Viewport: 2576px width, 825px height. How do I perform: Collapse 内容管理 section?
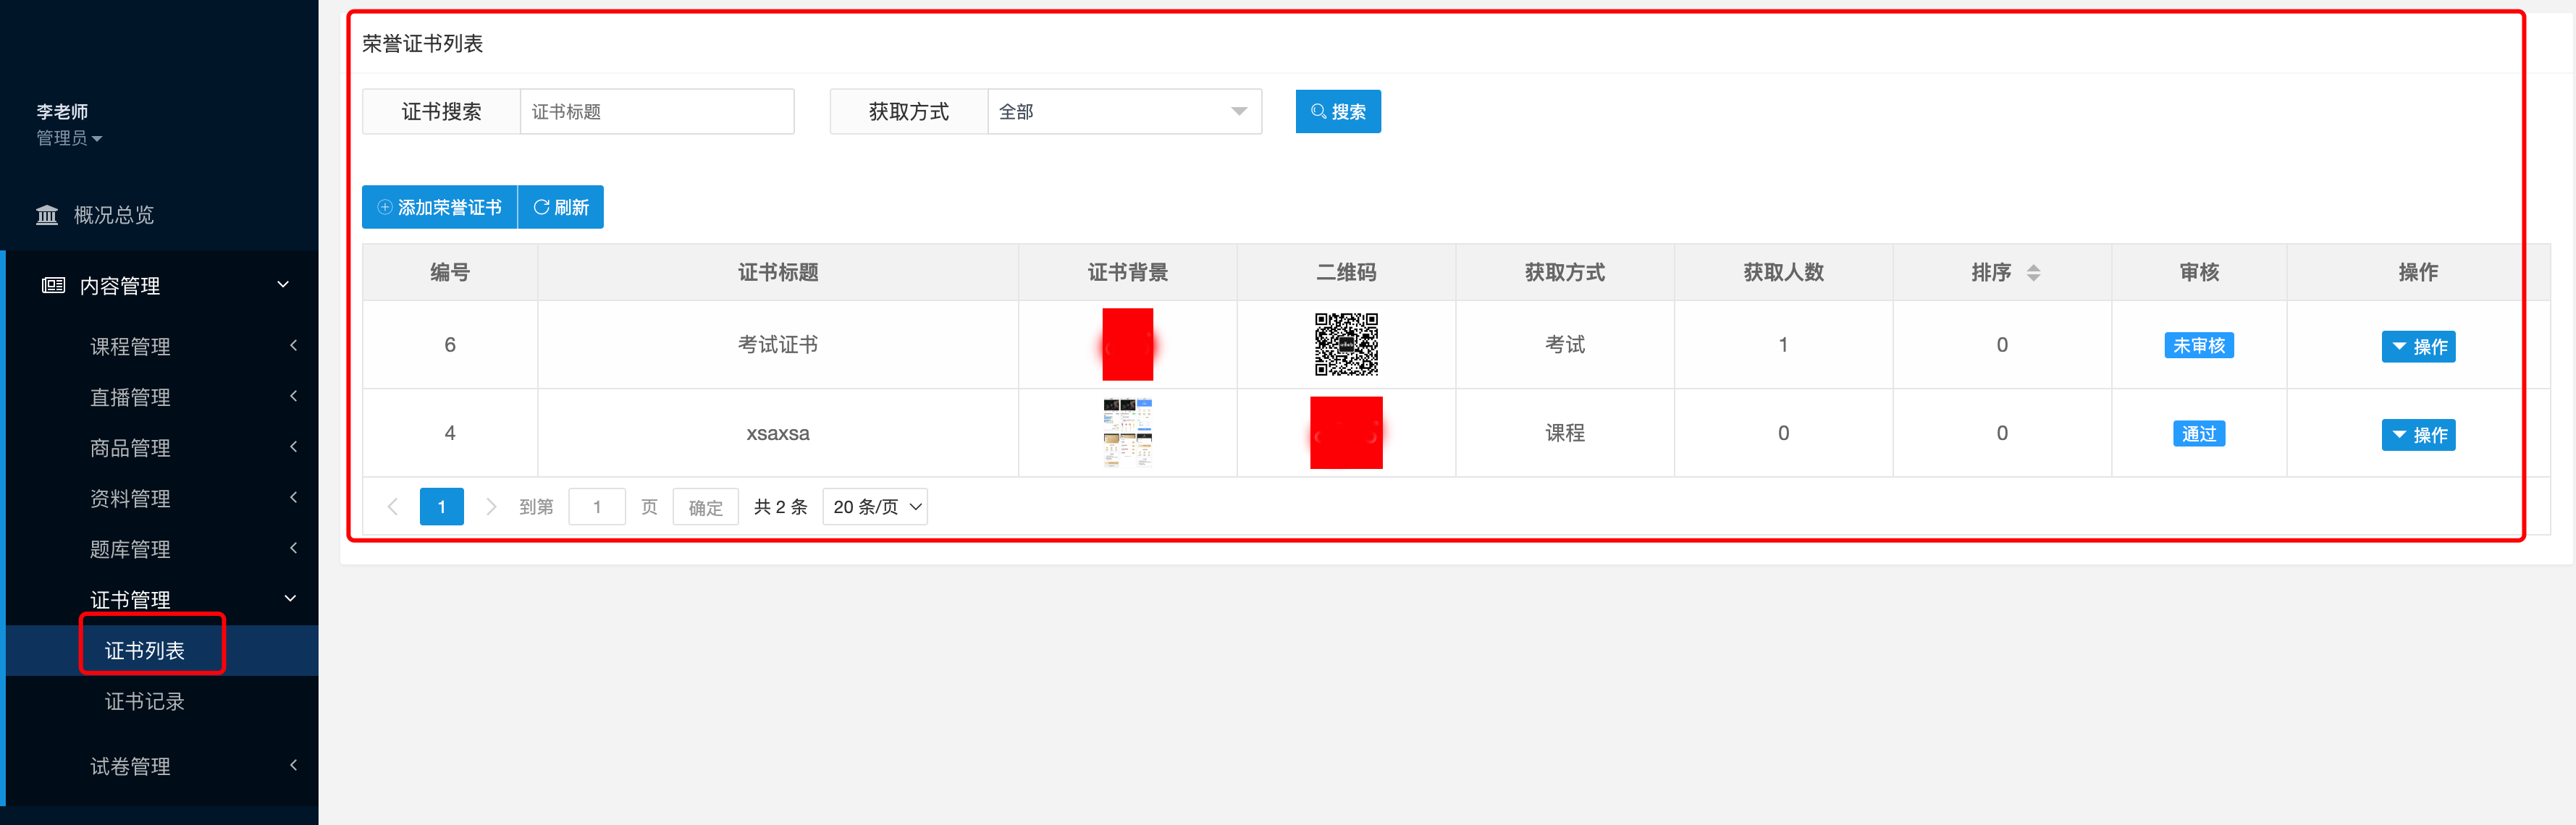coord(283,285)
